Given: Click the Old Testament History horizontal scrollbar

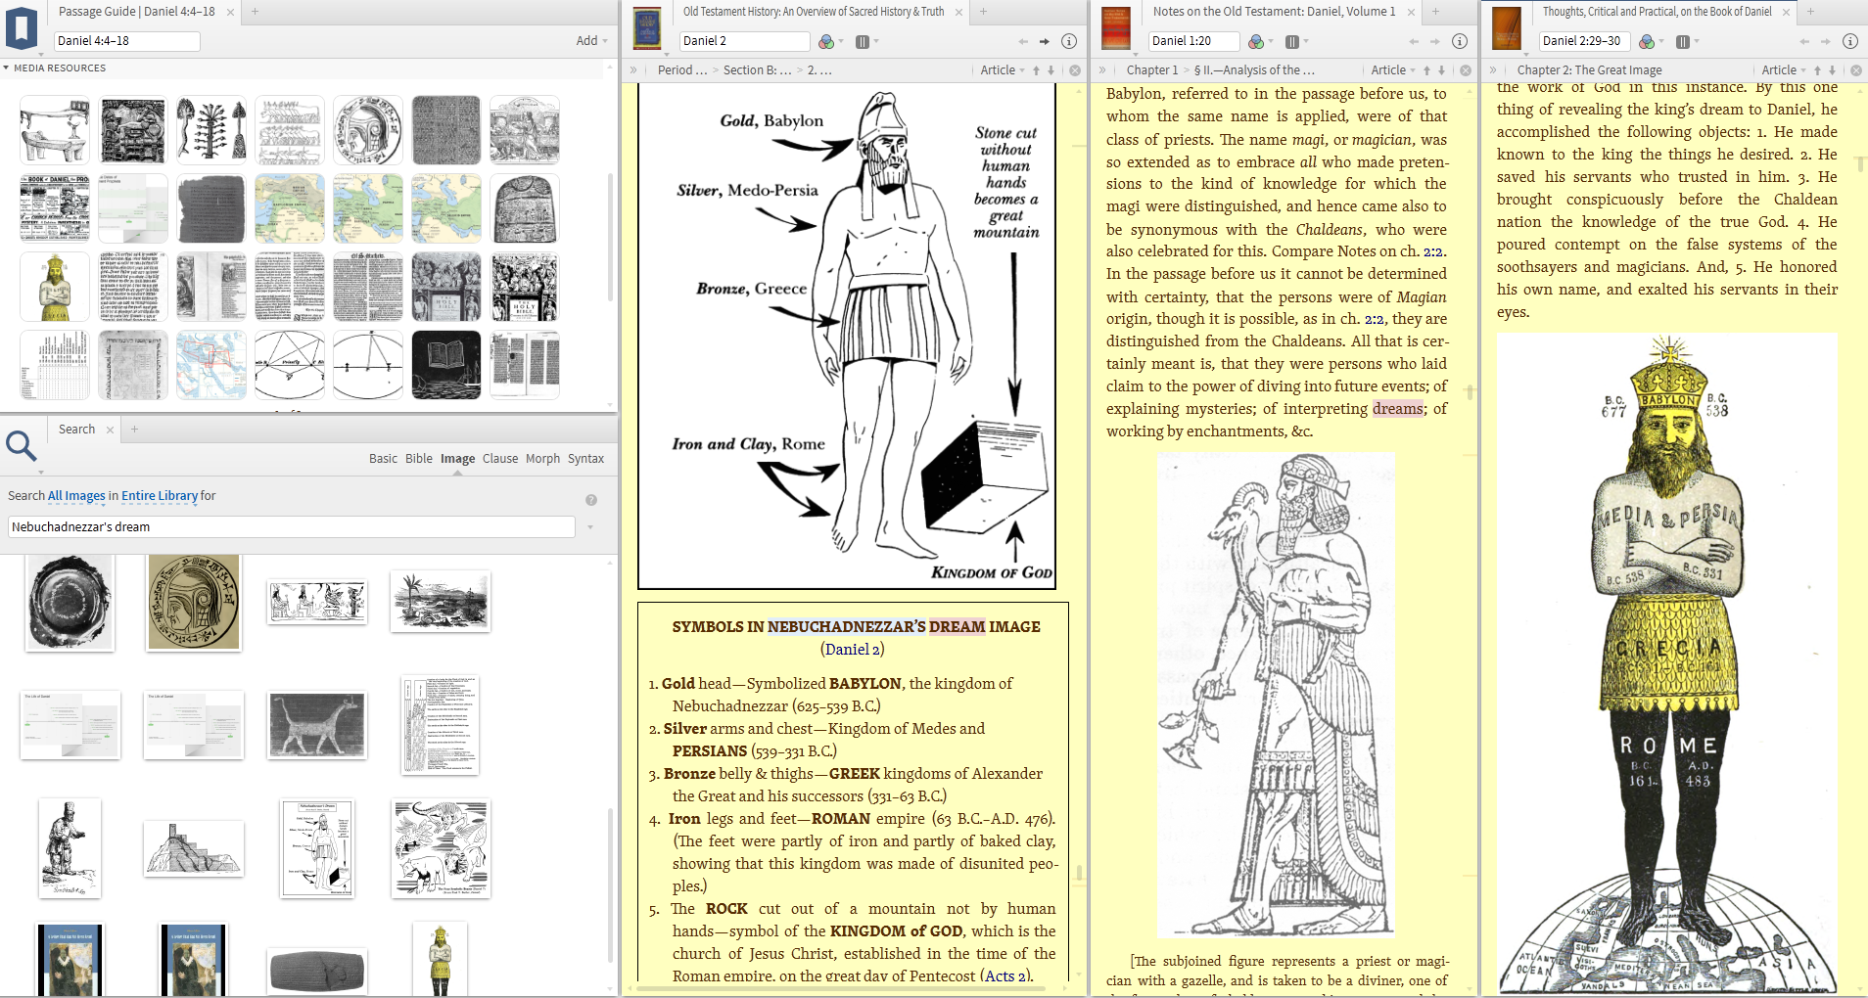Looking at the screenshot, I should 842,989.
